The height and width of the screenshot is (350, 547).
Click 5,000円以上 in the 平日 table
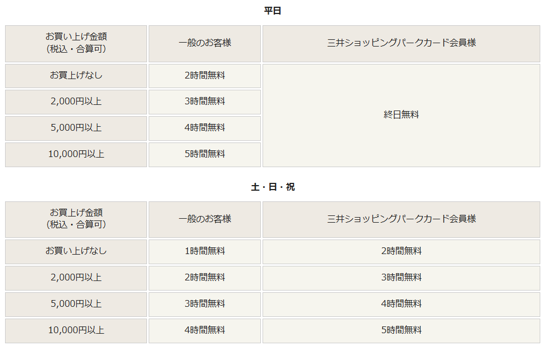tap(76, 128)
